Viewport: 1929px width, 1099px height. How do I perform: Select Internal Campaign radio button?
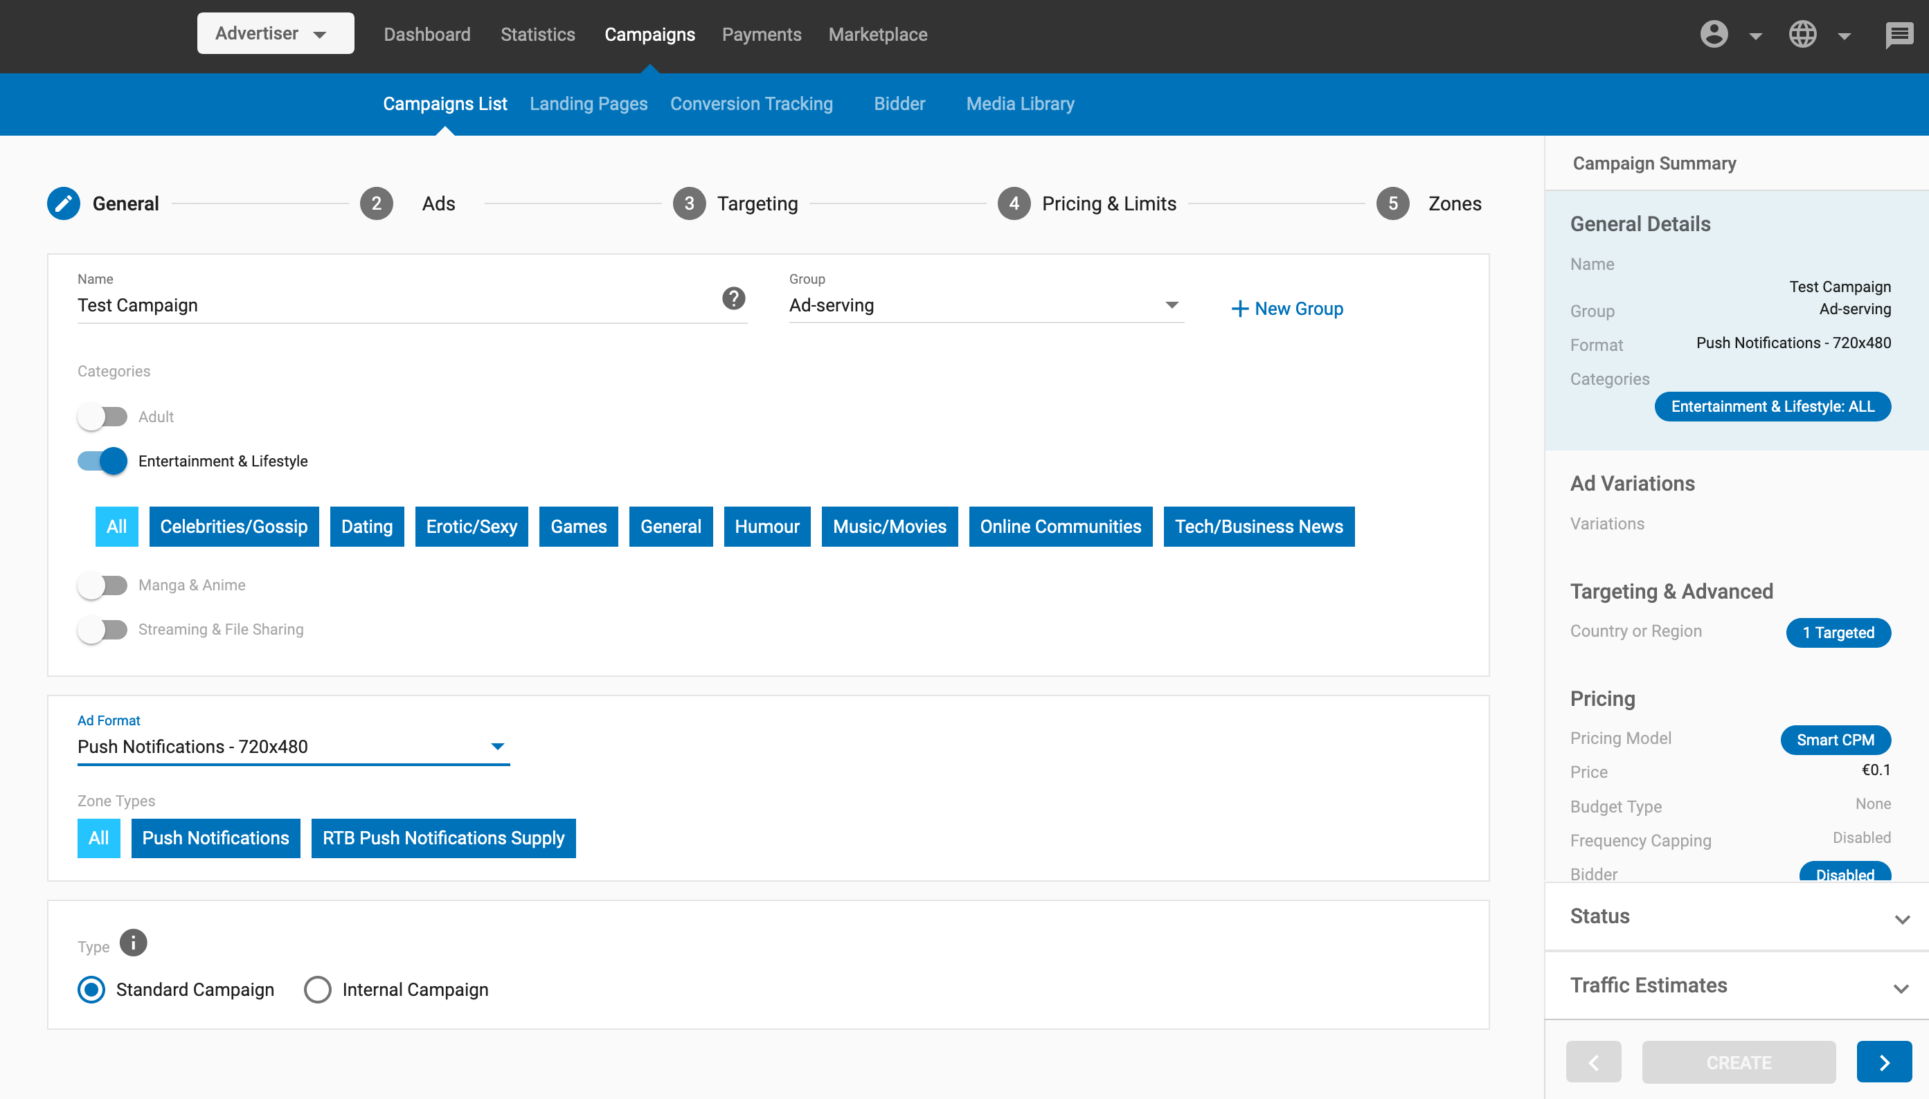pos(317,990)
